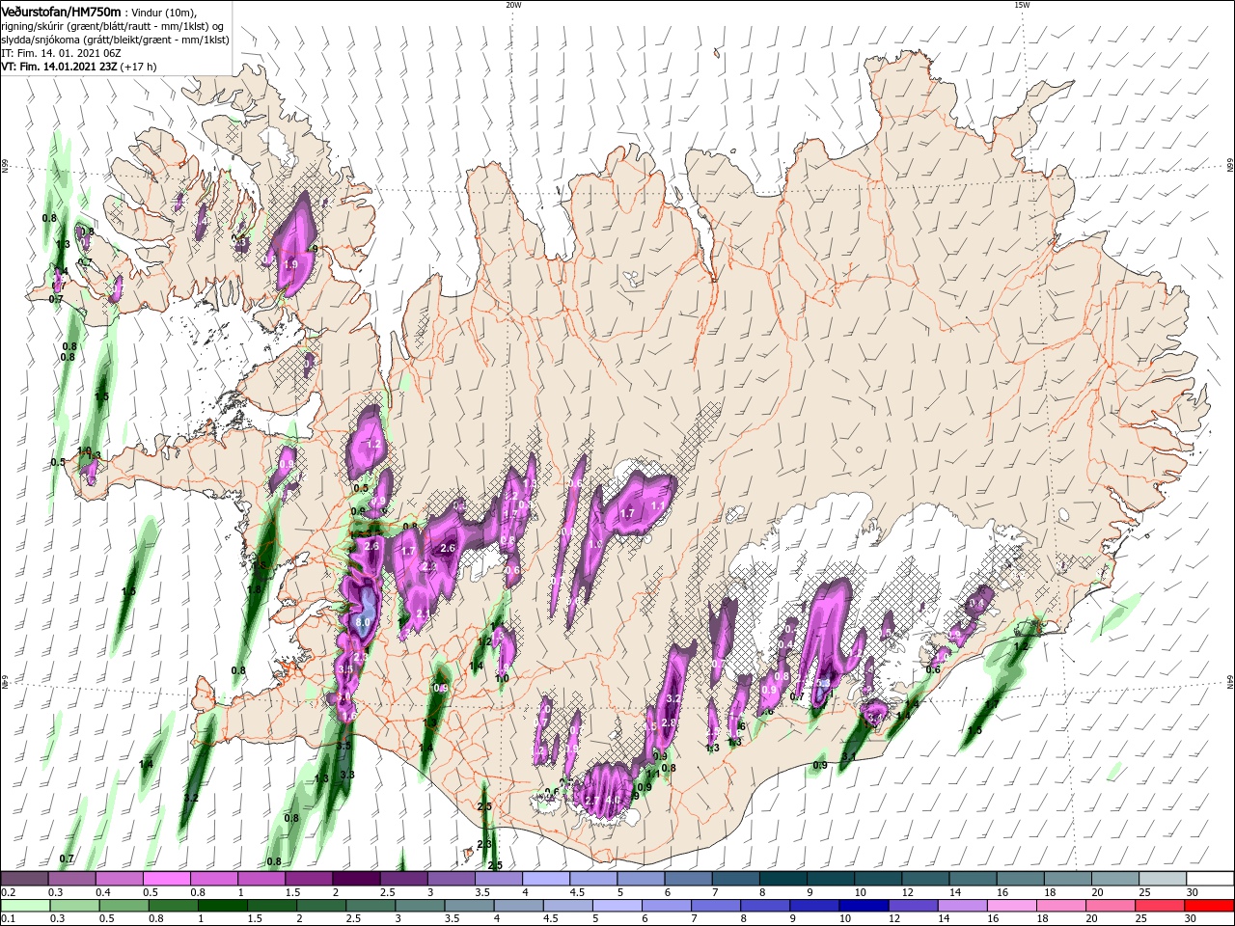Viewport: 1235px width, 926px height.
Task: Select the bottom-row legend swatch labeled 18
Action: pos(1060,906)
